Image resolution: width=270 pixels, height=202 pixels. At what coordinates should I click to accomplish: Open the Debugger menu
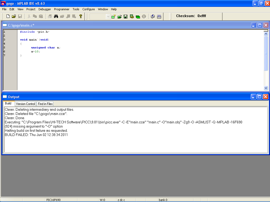click(45, 9)
